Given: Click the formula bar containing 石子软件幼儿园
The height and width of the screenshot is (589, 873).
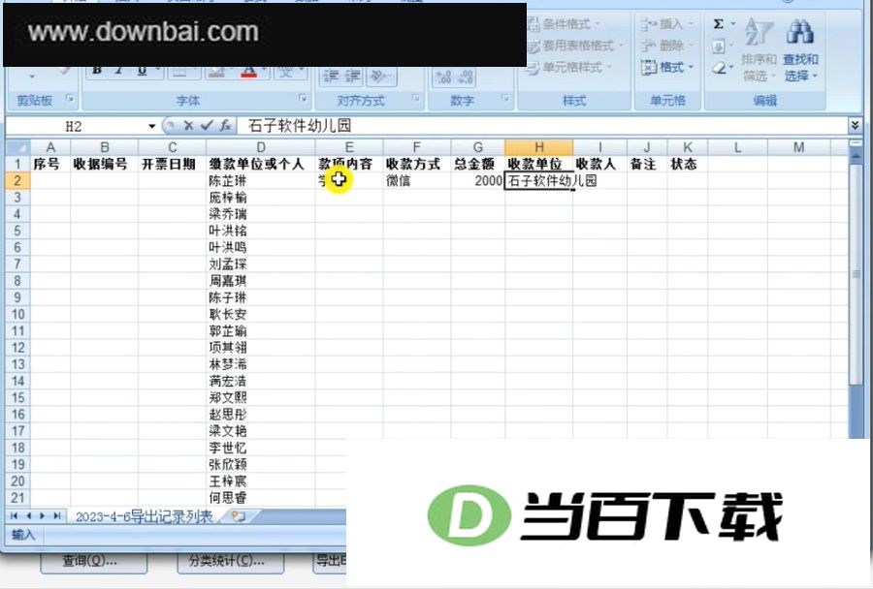Looking at the screenshot, I should pyautogui.click(x=542, y=126).
